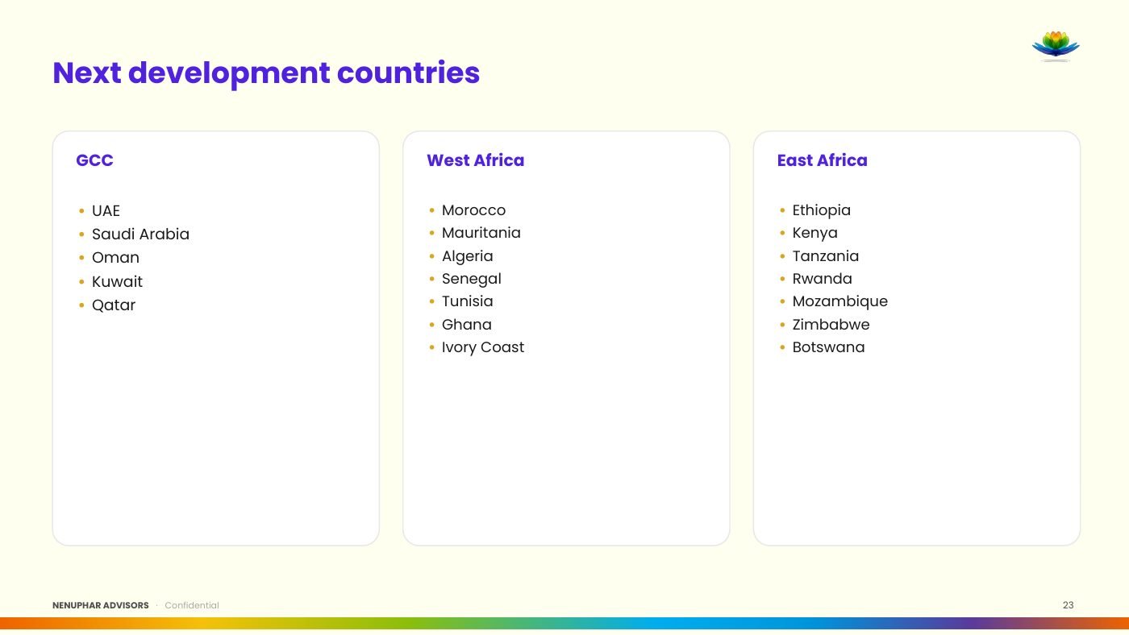The width and height of the screenshot is (1129, 635).
Task: Select Mozambique list item
Action: point(839,301)
